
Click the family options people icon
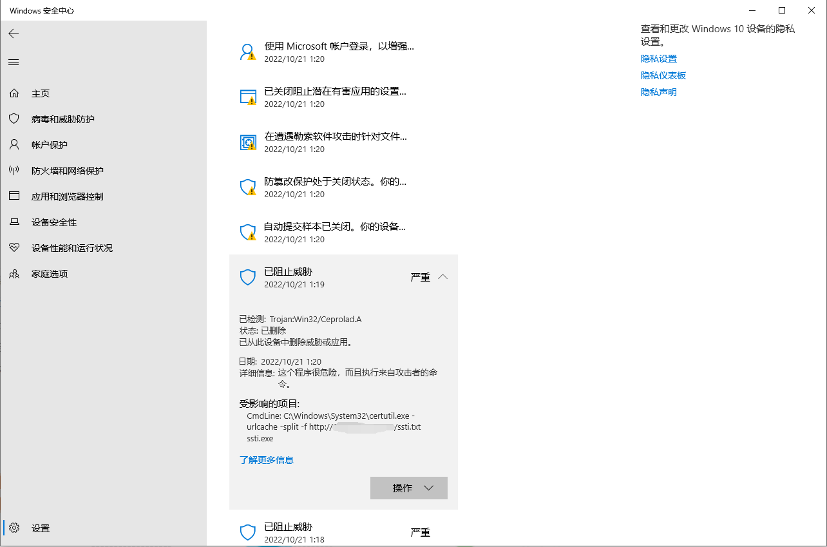tap(14, 274)
